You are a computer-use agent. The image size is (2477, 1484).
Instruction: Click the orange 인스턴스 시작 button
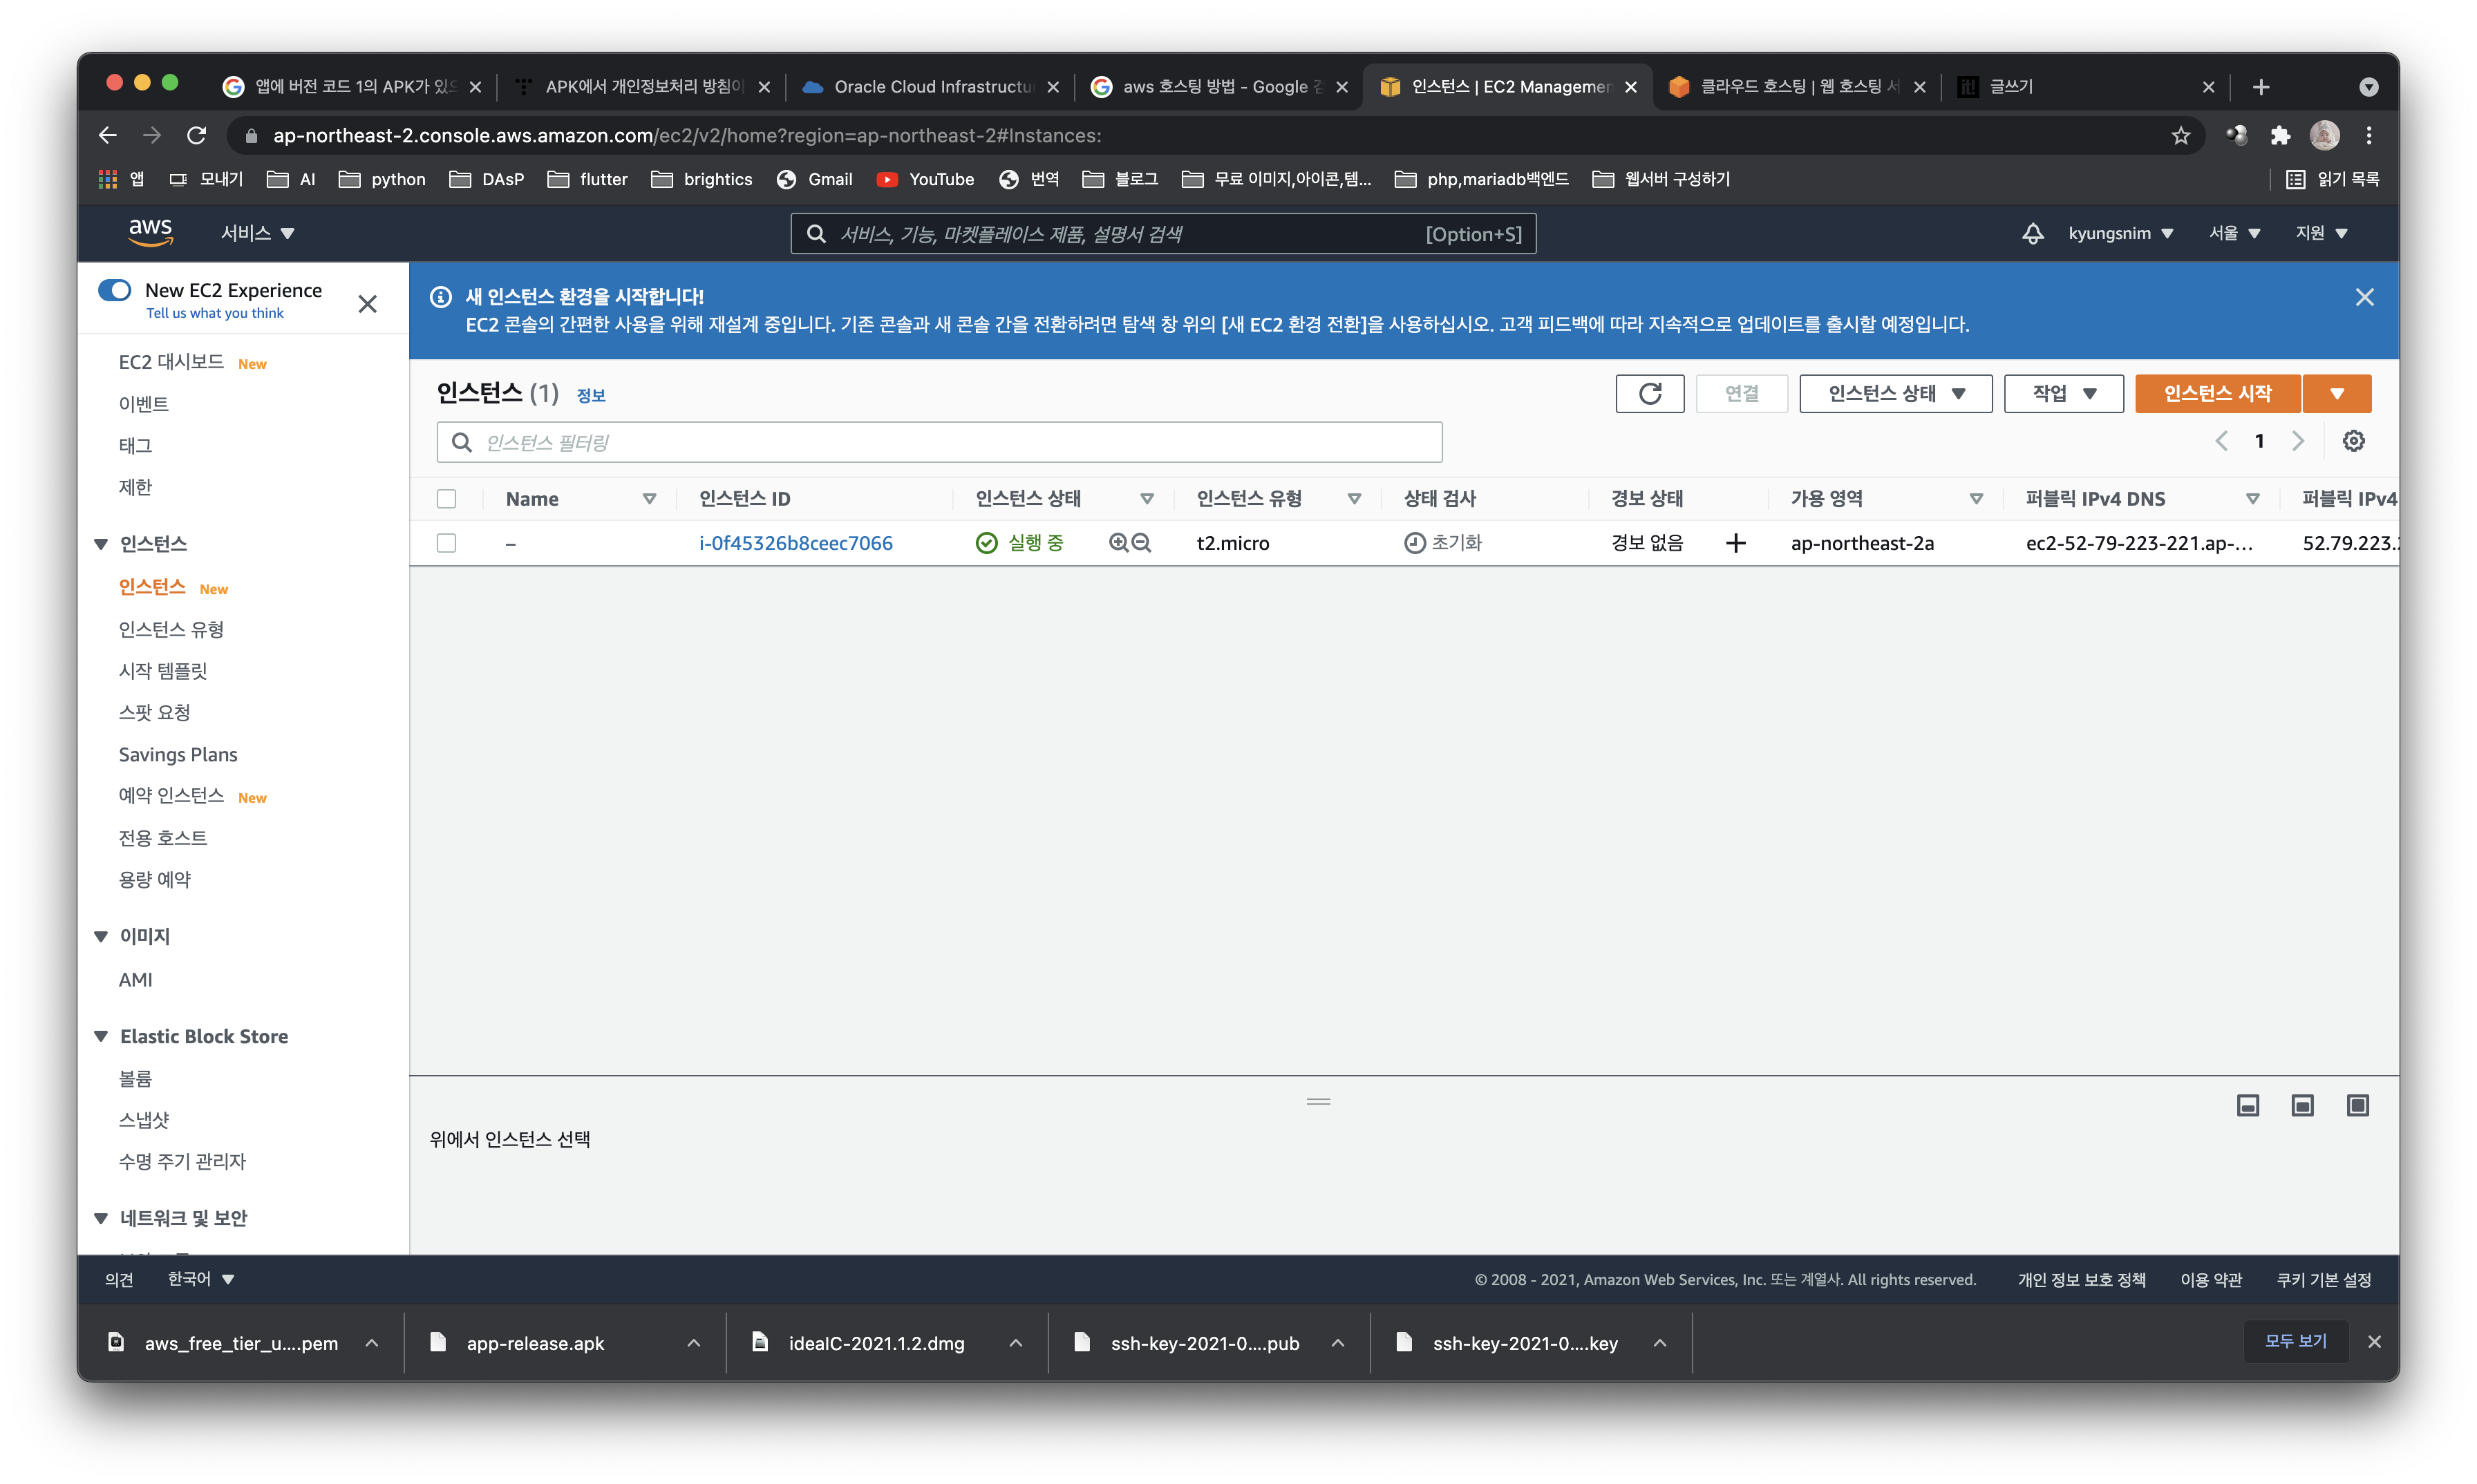(x=2217, y=393)
